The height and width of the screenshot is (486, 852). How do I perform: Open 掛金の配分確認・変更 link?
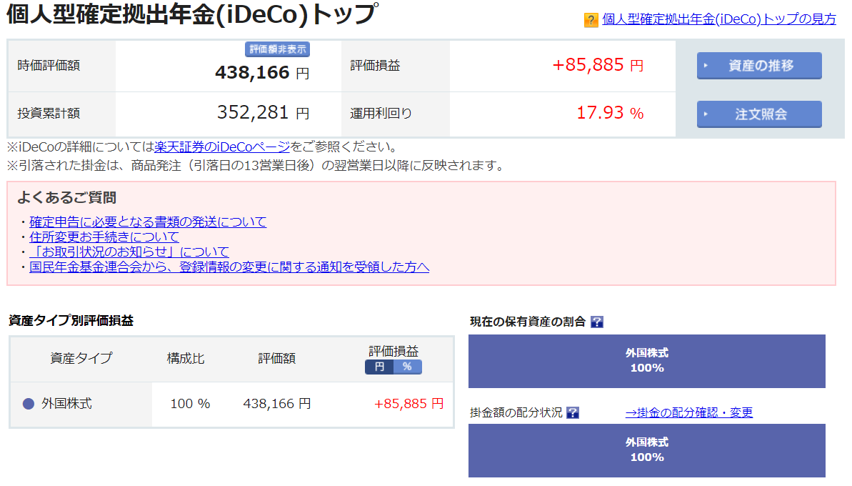coord(689,412)
